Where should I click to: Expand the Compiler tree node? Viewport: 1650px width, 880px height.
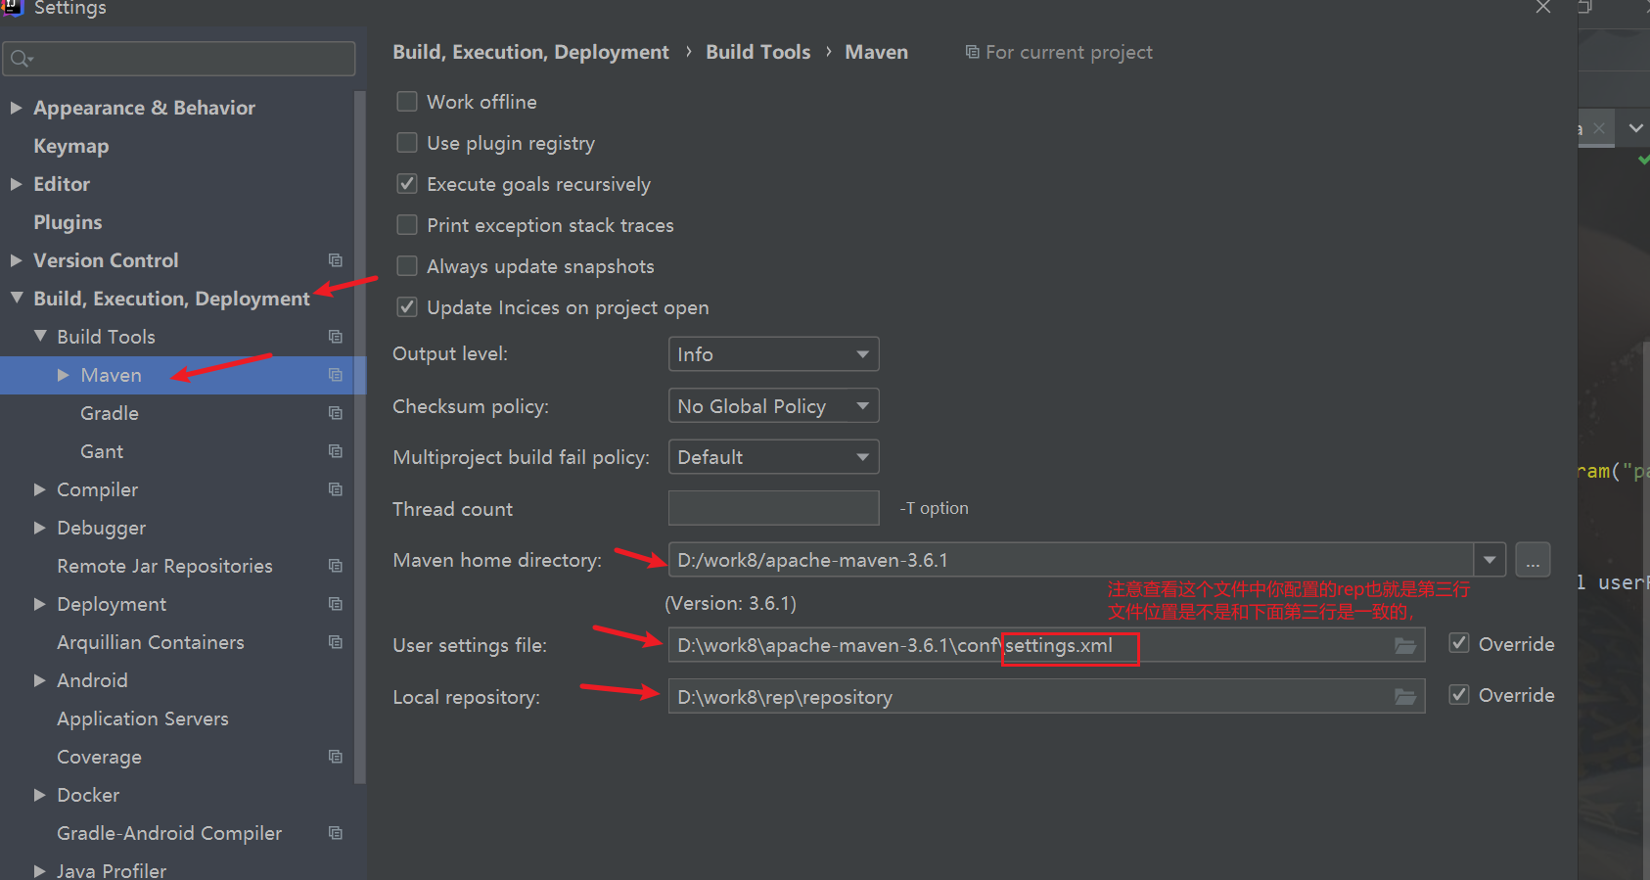39,489
